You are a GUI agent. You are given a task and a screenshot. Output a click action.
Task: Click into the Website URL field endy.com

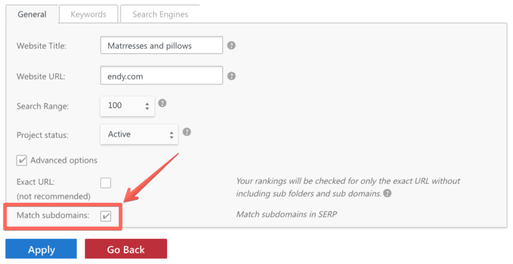[162, 75]
